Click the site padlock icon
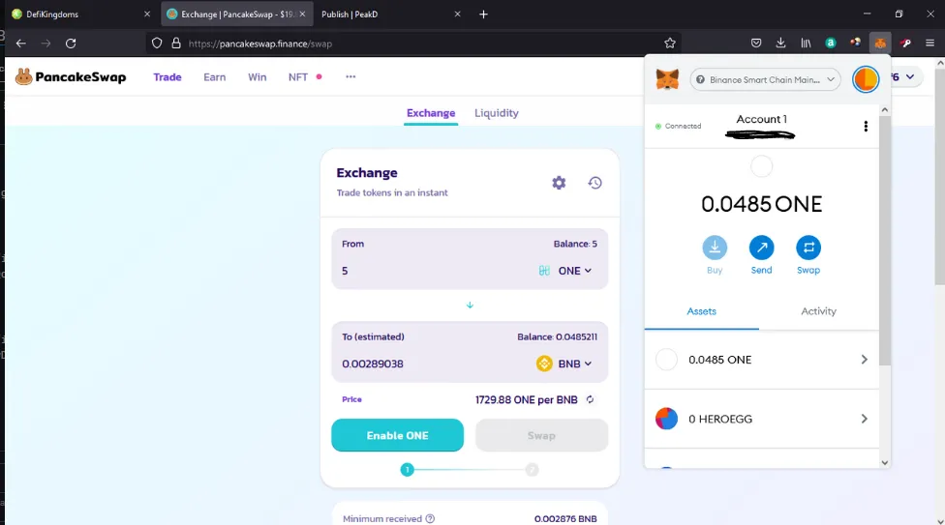945x525 pixels. click(x=176, y=44)
